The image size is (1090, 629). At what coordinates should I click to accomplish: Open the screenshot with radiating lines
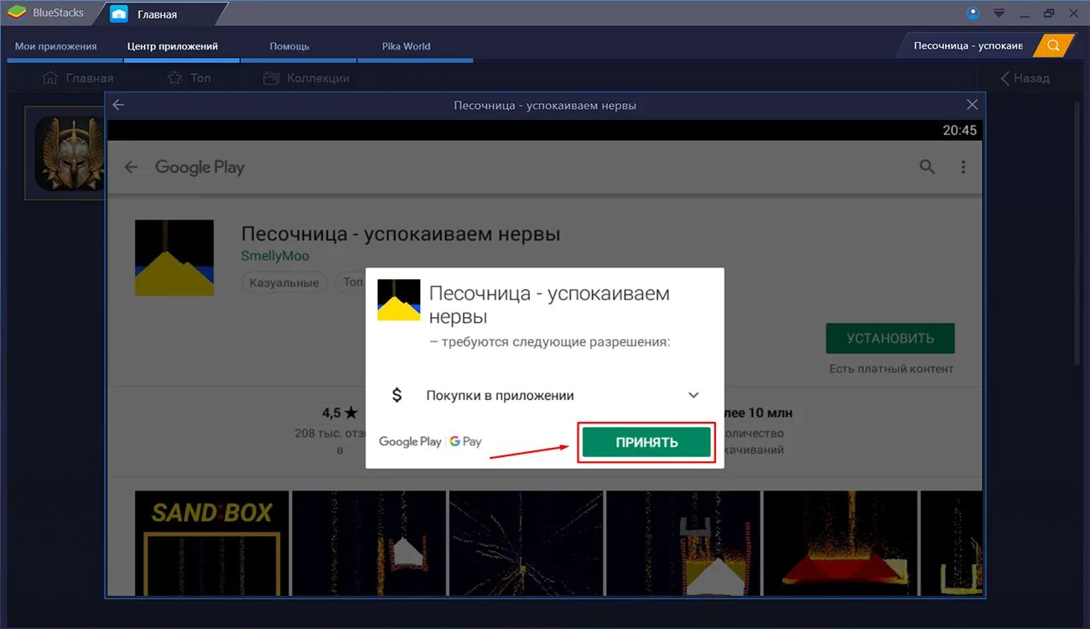click(526, 543)
